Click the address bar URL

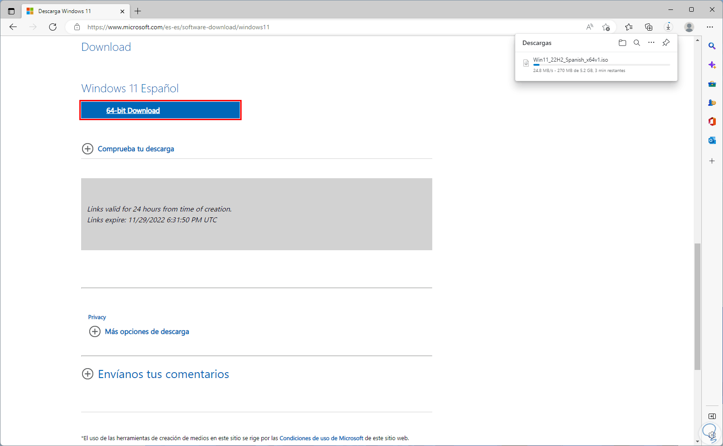(178, 27)
